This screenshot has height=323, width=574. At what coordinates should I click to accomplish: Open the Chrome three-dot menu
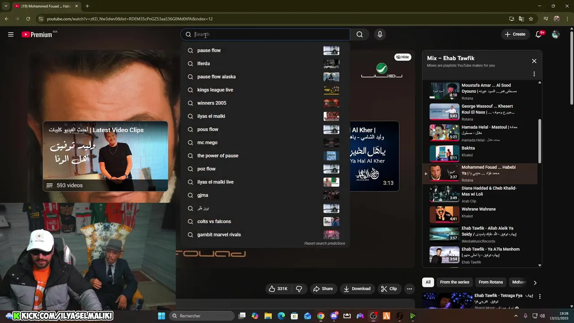(x=567, y=19)
